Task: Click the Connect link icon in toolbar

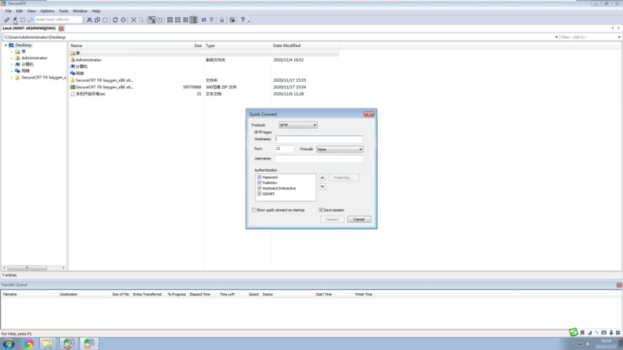Action: click(6, 19)
